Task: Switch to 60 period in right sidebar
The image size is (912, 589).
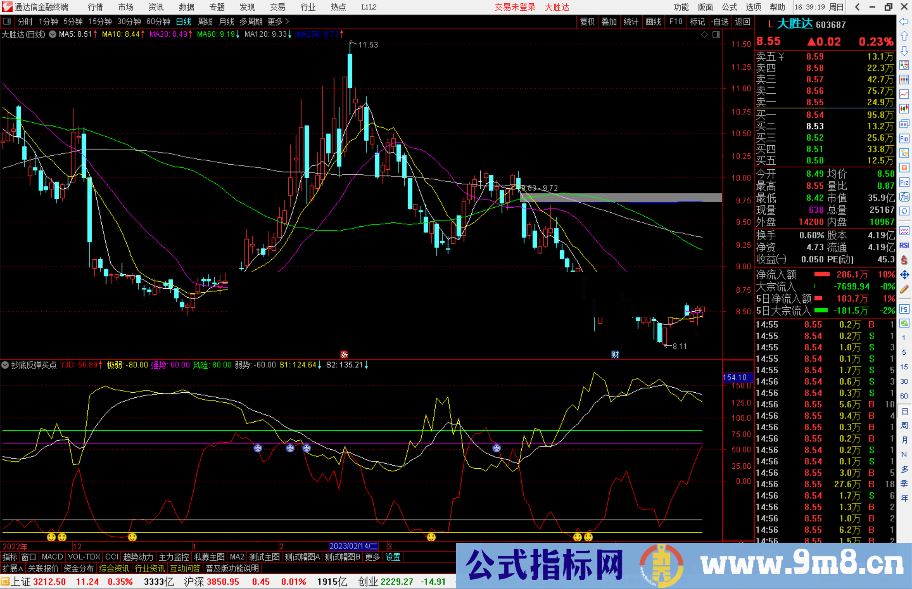Action: [x=904, y=396]
